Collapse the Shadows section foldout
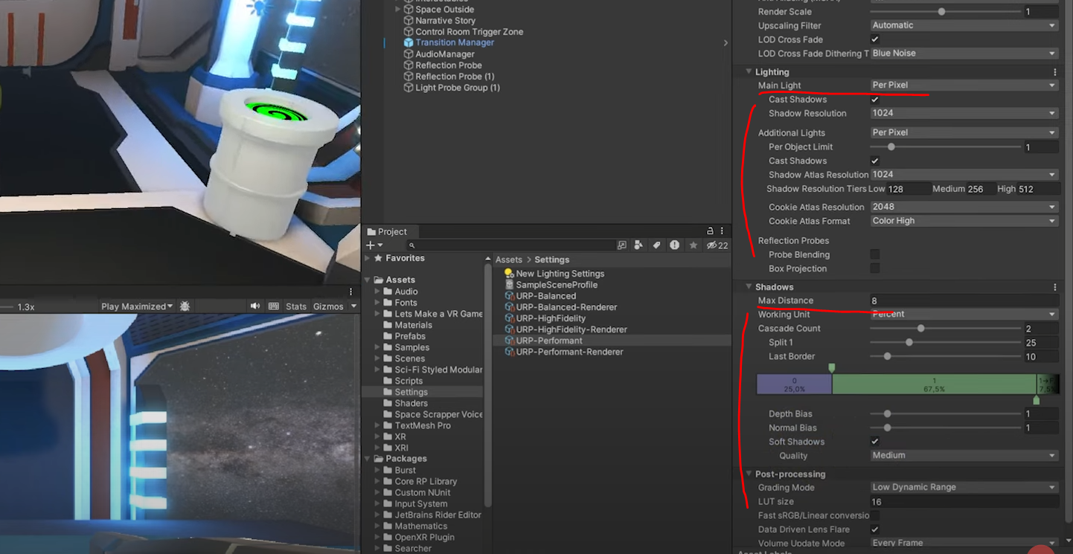This screenshot has height=554, width=1073. (749, 287)
